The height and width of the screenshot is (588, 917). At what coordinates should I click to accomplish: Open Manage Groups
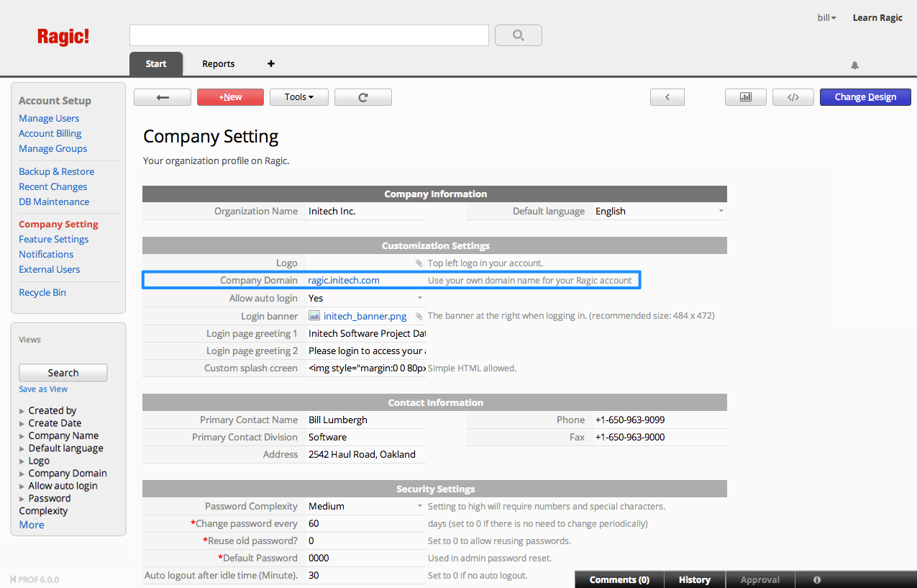pos(53,148)
